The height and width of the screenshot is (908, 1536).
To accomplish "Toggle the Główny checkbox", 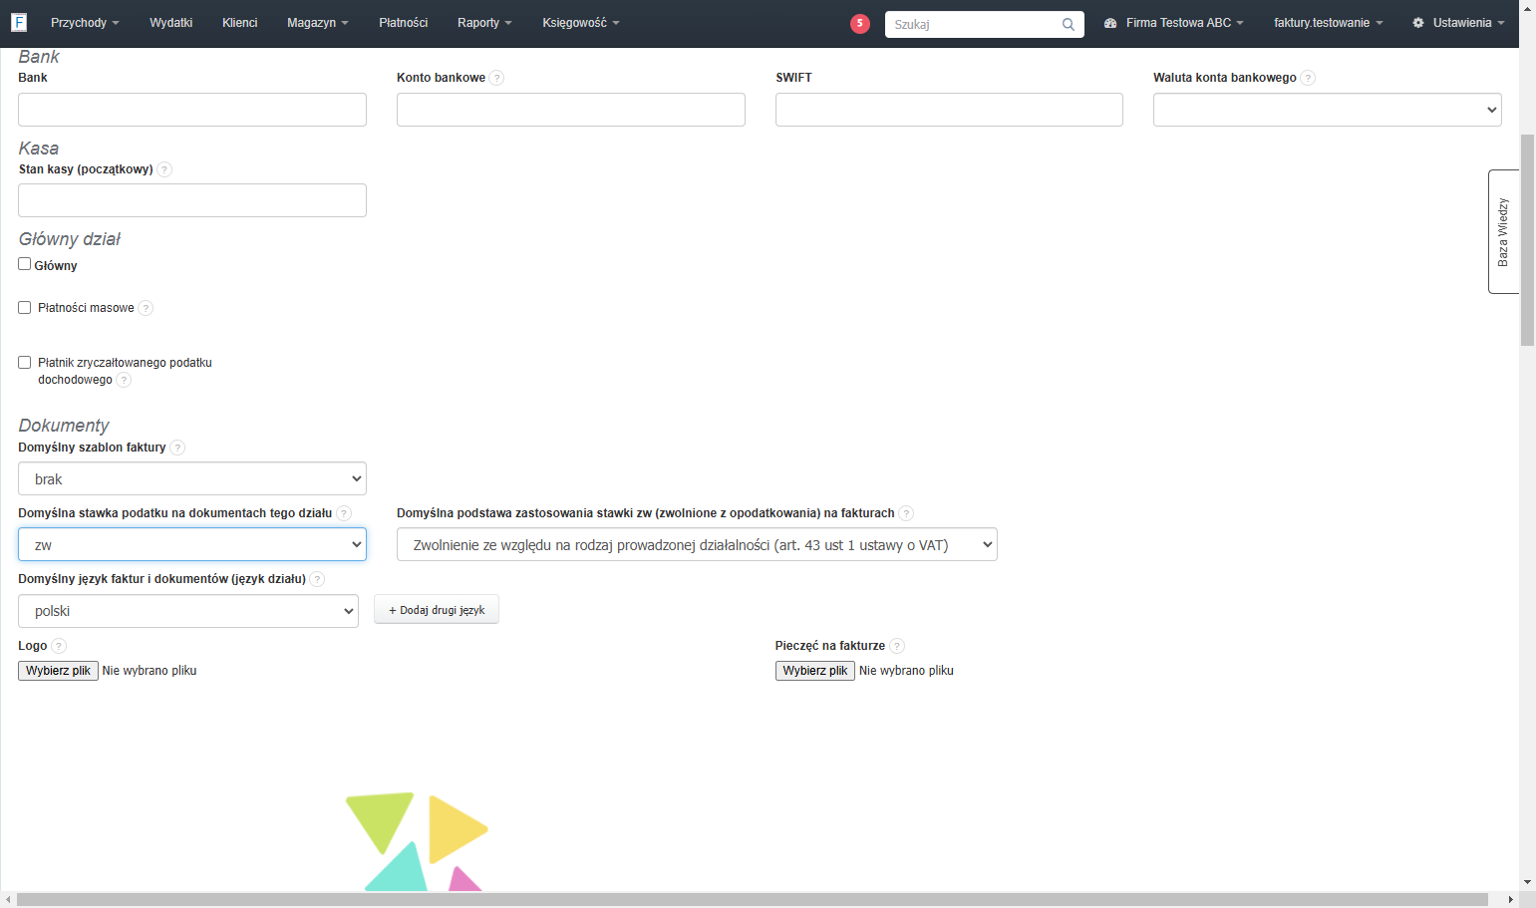I will 25,264.
